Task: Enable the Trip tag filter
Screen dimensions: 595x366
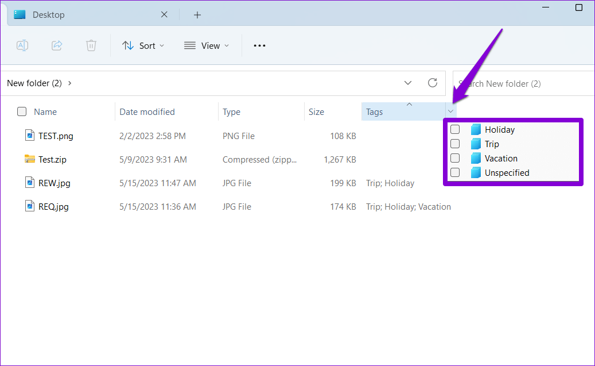Action: (x=455, y=144)
